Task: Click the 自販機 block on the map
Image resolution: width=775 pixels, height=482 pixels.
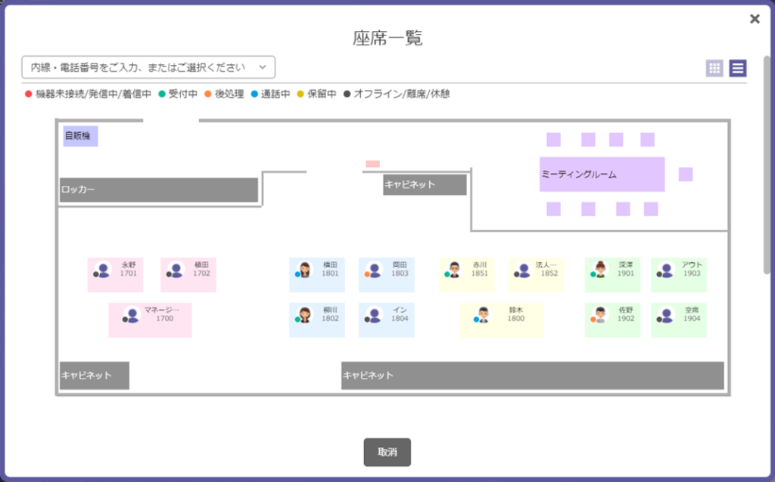Action: click(x=80, y=136)
